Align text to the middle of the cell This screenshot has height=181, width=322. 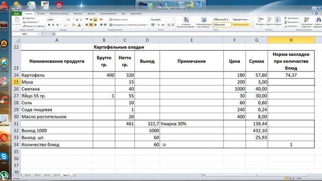(91, 20)
